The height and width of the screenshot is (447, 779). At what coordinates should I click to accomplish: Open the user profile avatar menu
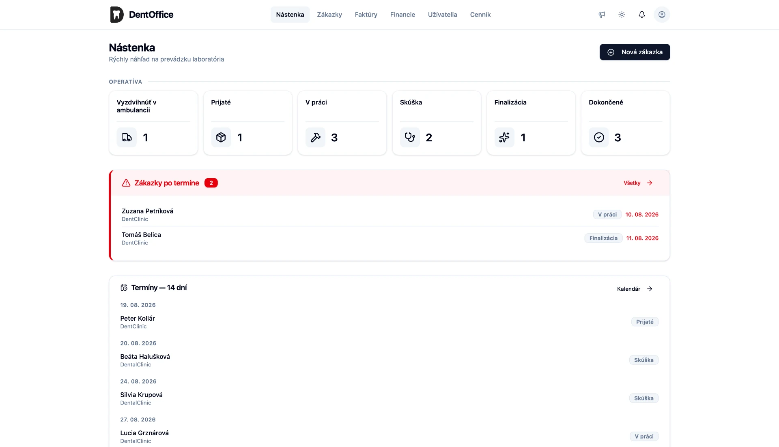(x=662, y=15)
